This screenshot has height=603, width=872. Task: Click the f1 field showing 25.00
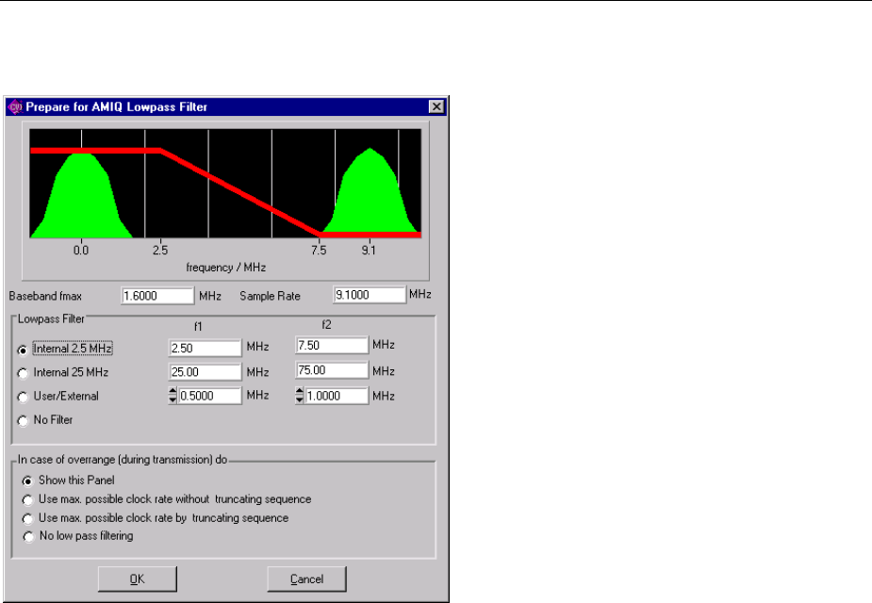coord(206,372)
